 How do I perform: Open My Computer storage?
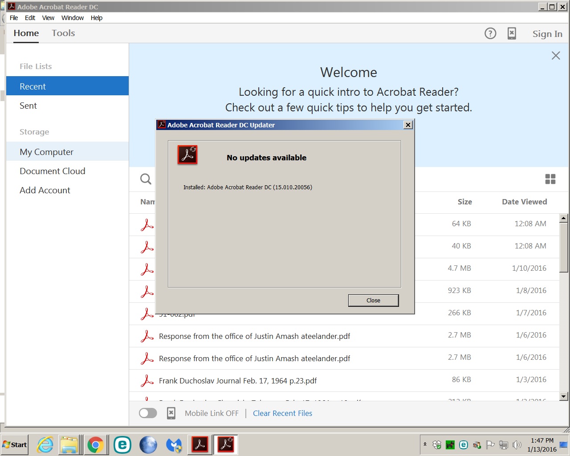point(67,151)
